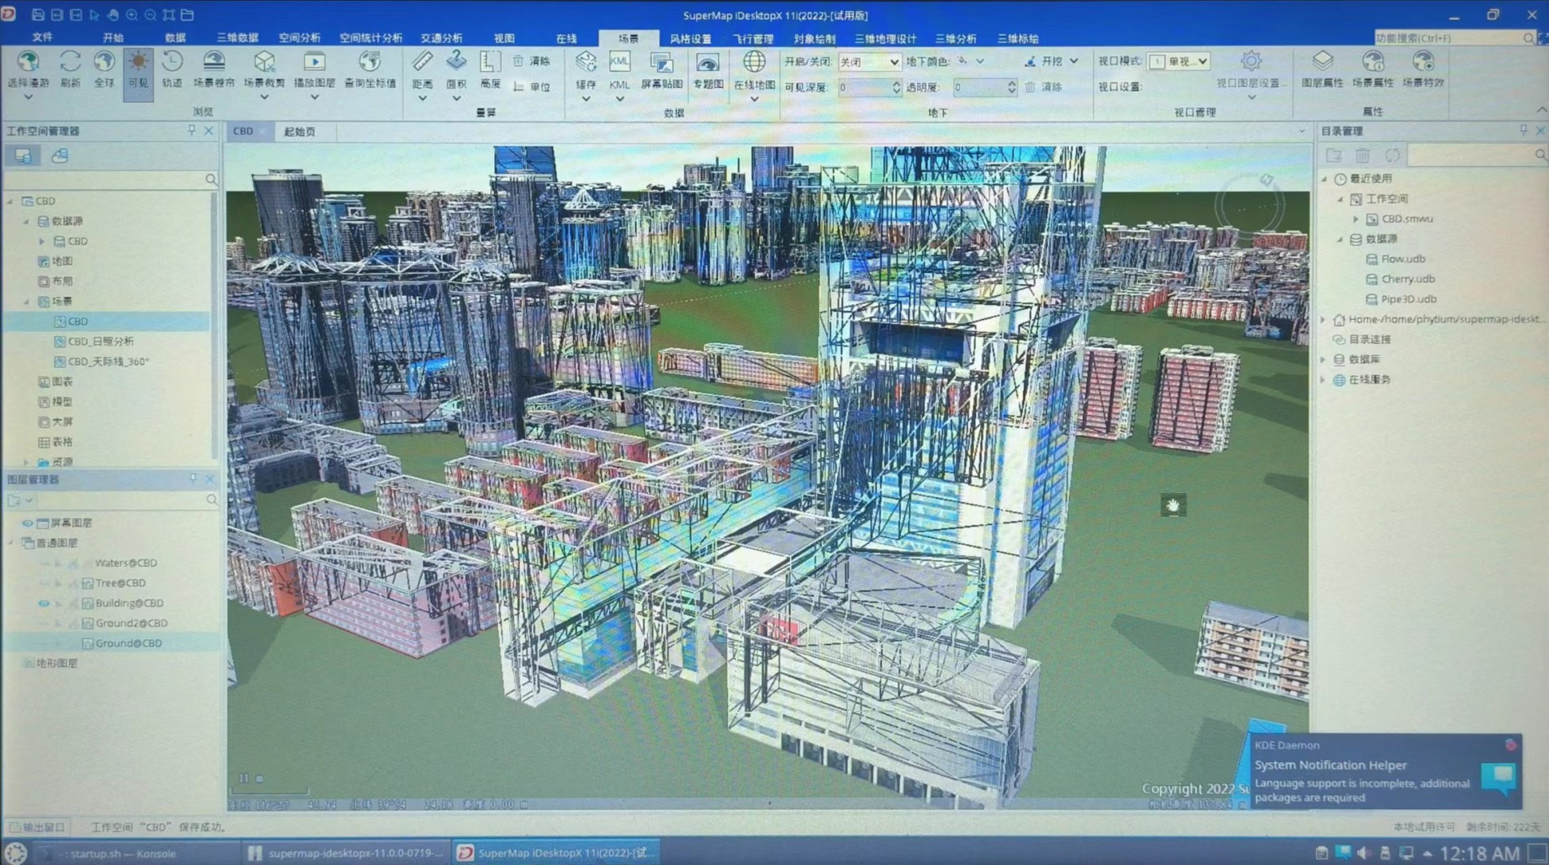Switch to the 三维数据 ribbon tab
Viewport: 1549px width, 865px height.
tap(237, 38)
